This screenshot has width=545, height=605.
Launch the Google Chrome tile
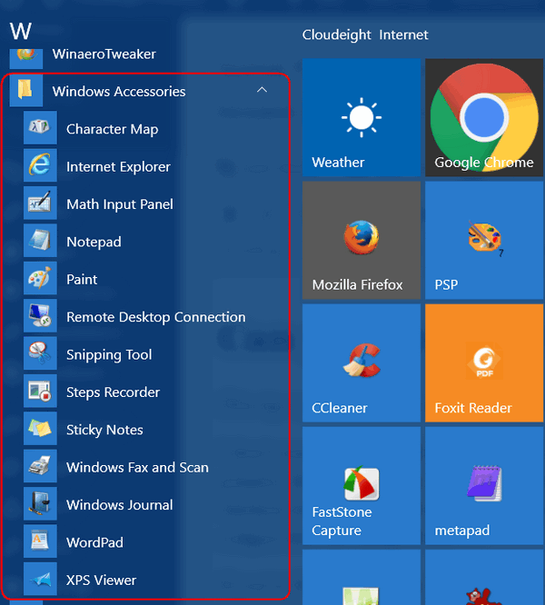click(x=484, y=118)
